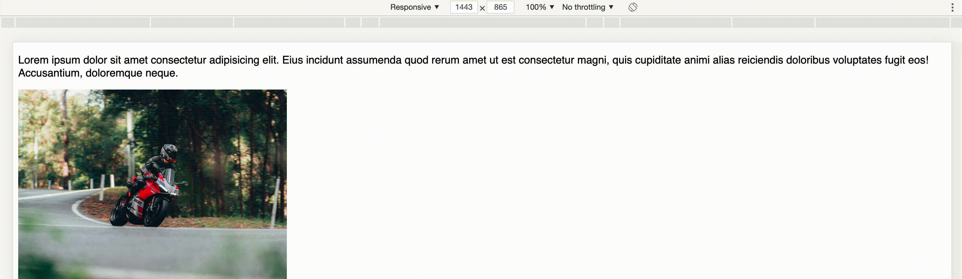
Task: Select the first narrow preset segment right of center
Action: (595, 22)
